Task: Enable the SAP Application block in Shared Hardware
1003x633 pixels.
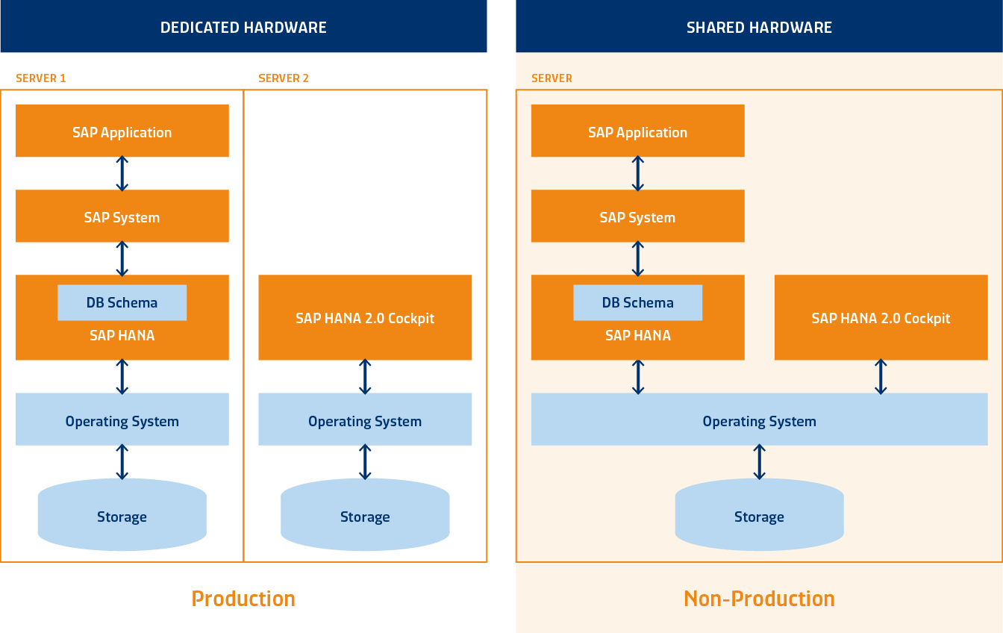Action: tap(637, 131)
